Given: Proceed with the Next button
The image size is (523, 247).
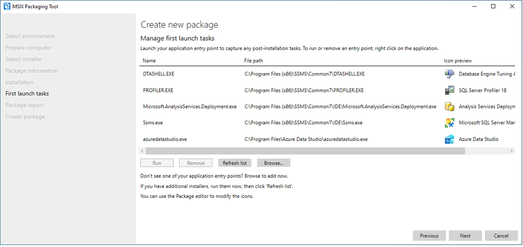Looking at the screenshot, I should [465, 236].
